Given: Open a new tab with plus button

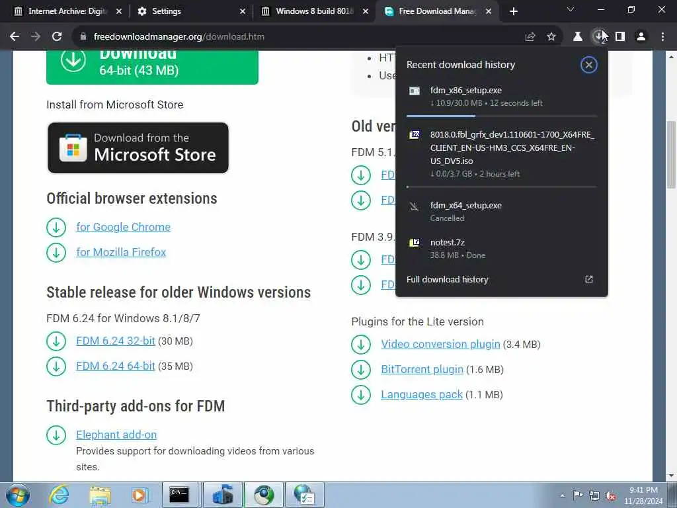Looking at the screenshot, I should [513, 11].
